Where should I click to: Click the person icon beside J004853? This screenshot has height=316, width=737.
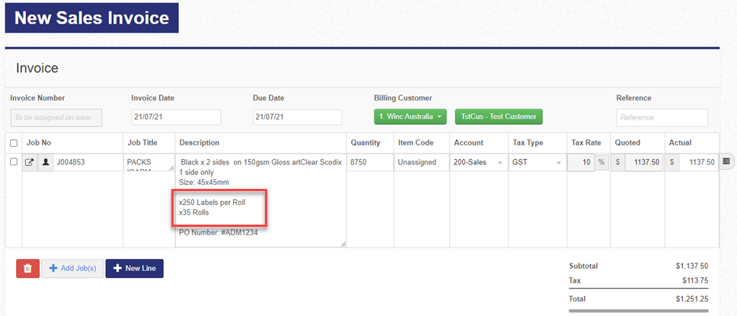click(x=46, y=162)
